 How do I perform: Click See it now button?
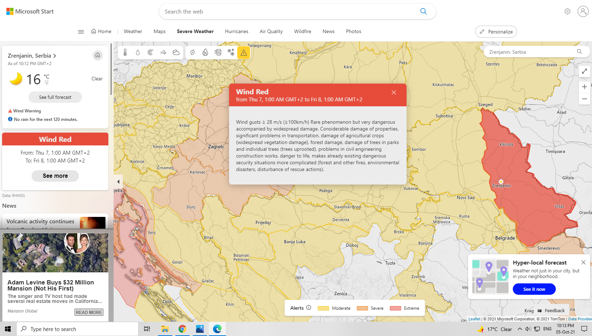(x=534, y=289)
